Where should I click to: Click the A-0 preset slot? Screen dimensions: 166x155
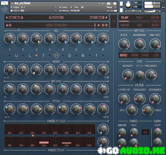pyautogui.click(x=9, y=25)
